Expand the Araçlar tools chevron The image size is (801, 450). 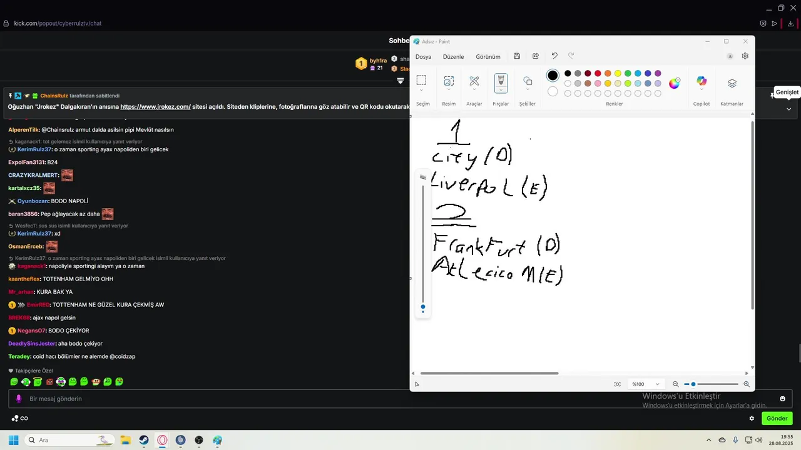coord(474,91)
